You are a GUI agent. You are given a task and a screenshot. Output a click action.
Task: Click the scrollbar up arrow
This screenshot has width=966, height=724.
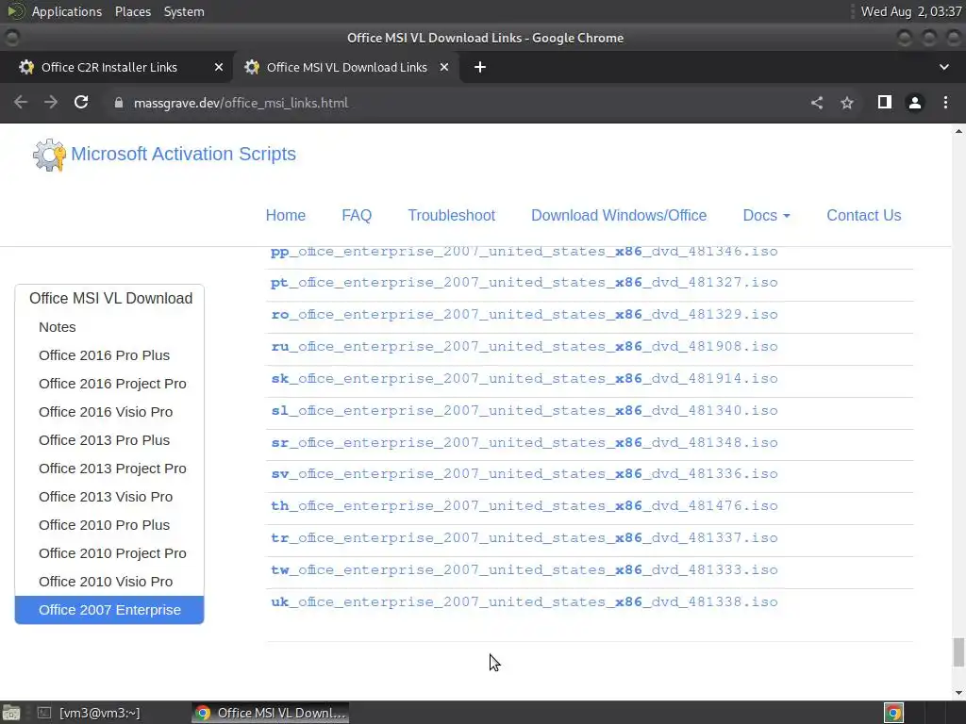(958, 130)
